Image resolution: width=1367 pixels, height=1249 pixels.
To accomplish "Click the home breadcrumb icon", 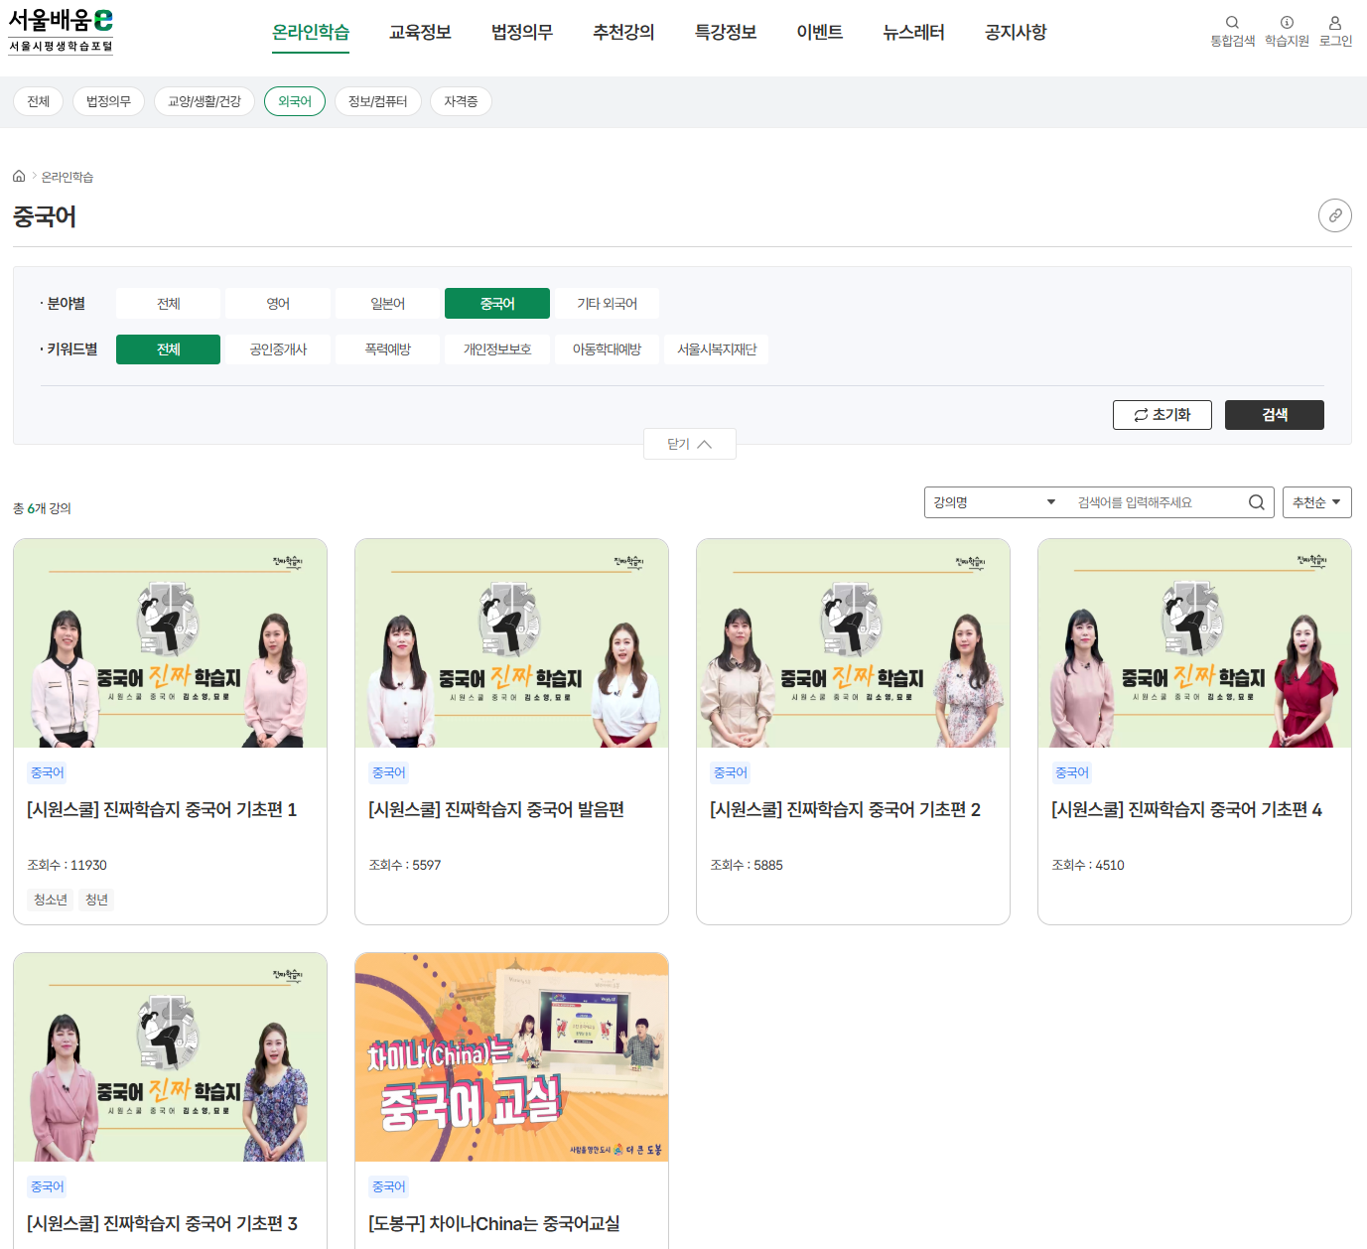I will coord(19,176).
